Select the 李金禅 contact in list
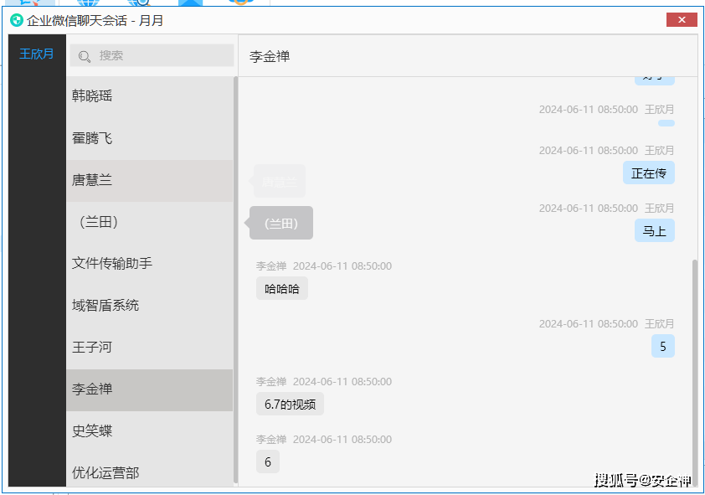Image resolution: width=705 pixels, height=495 pixels. 149,389
